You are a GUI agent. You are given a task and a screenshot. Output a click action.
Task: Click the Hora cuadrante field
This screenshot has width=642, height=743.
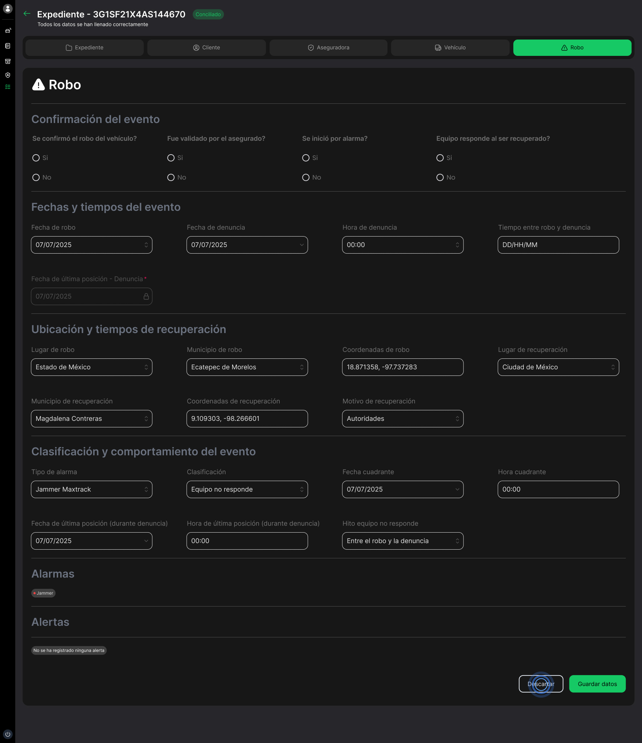pyautogui.click(x=558, y=489)
